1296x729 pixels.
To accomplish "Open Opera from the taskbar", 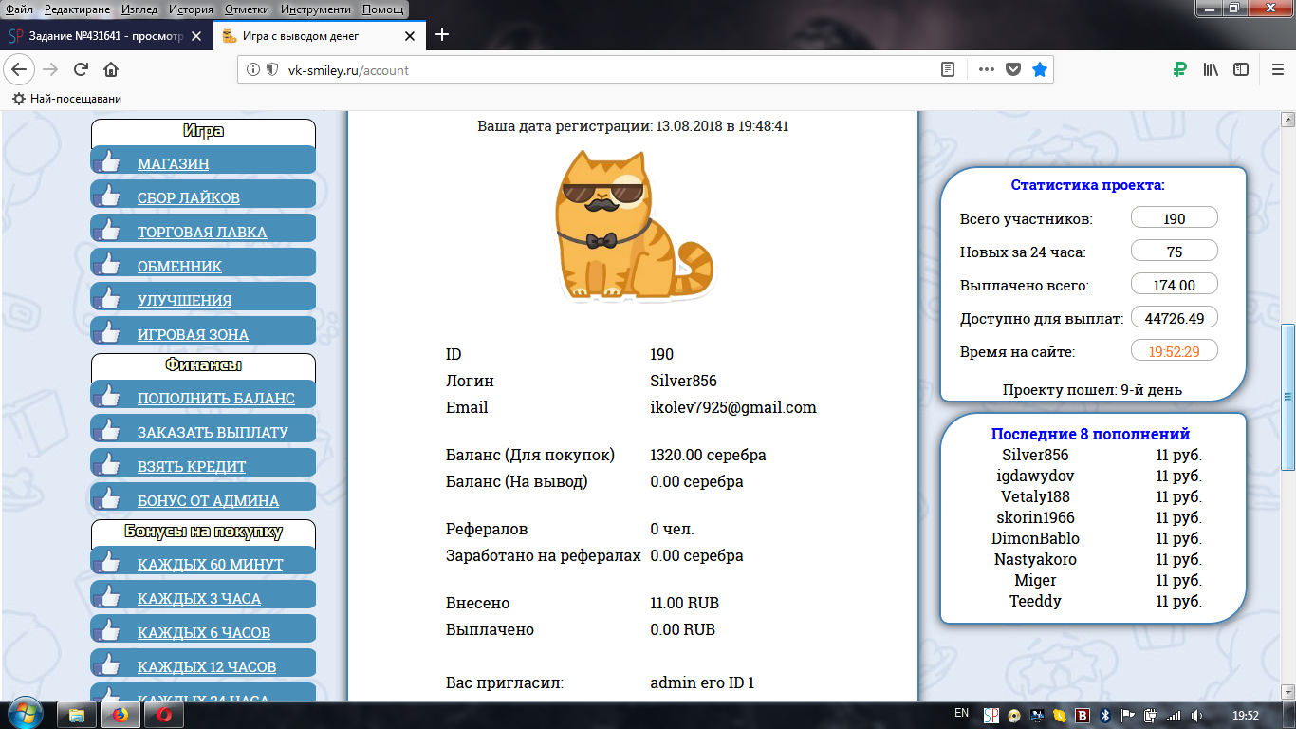I will [x=164, y=715].
